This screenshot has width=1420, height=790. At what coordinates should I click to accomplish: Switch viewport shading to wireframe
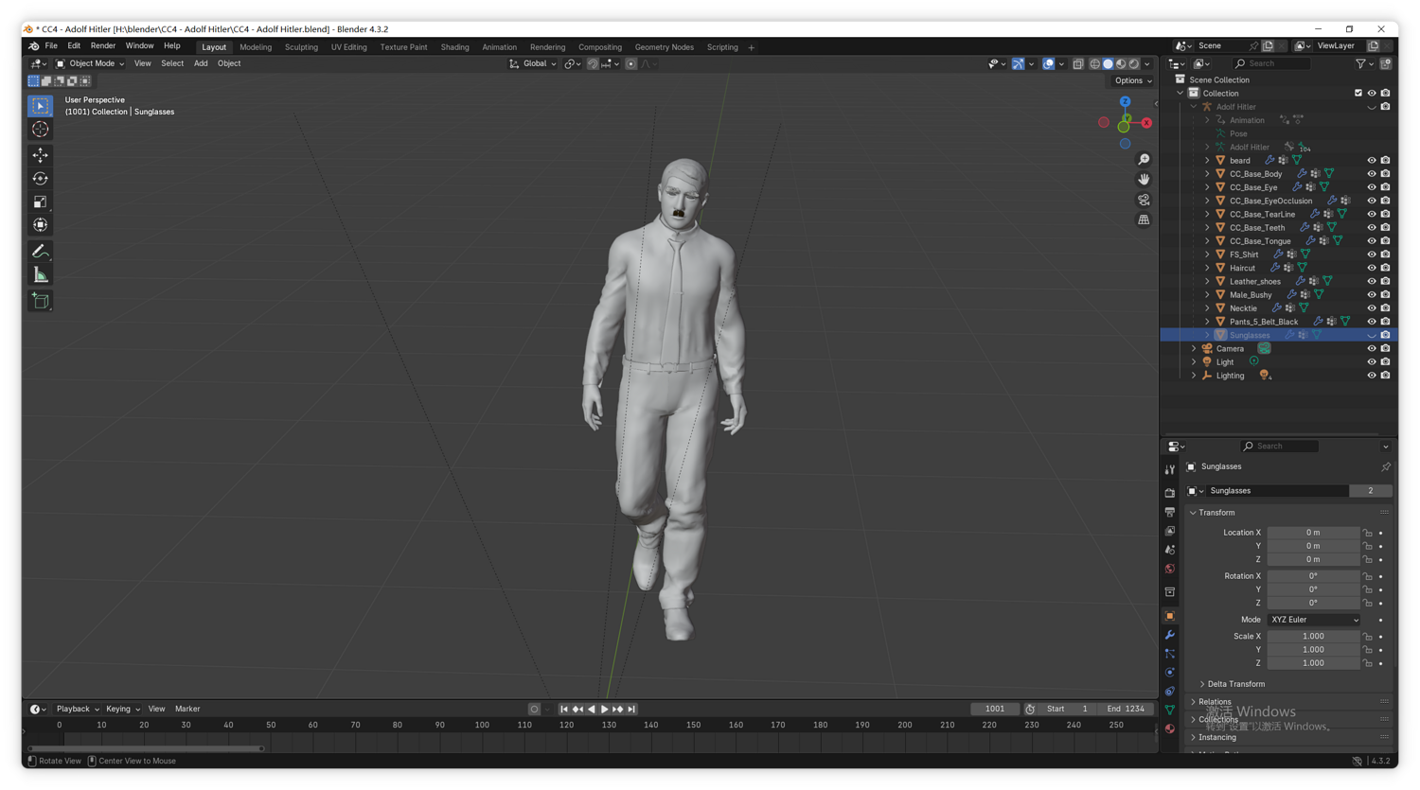pos(1095,64)
